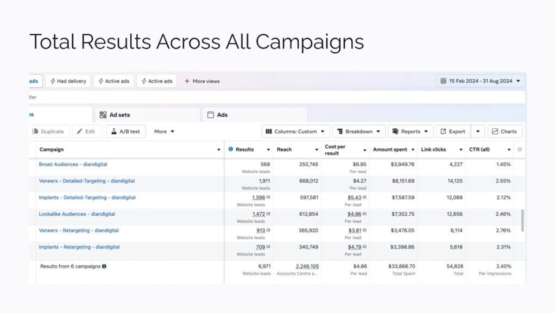The image size is (556, 313).
Task: Click the Export button
Action: [453, 132]
